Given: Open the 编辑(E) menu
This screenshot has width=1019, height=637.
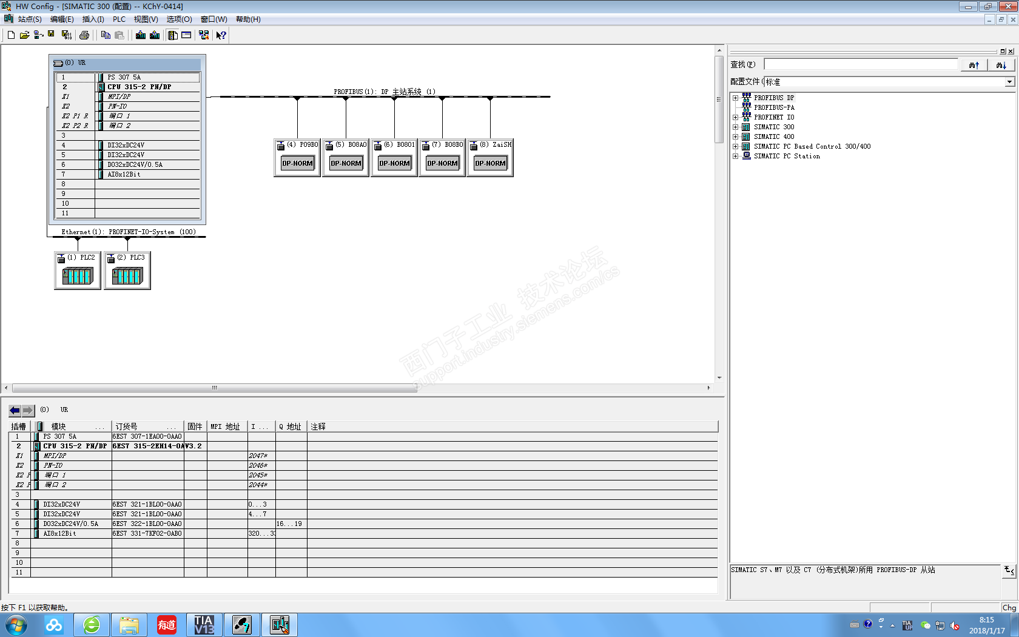Looking at the screenshot, I should point(62,19).
